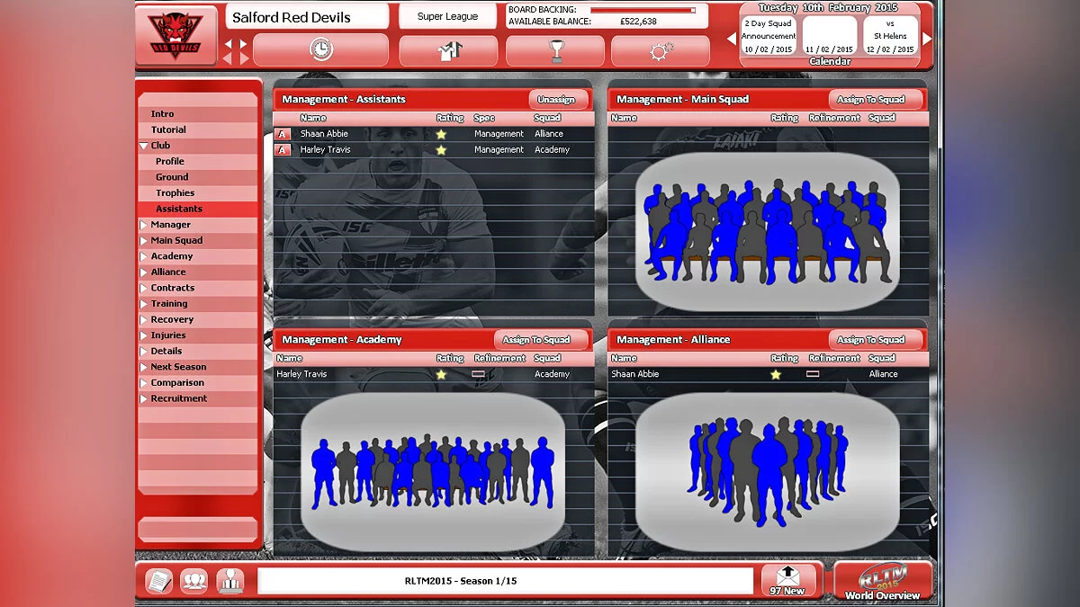
Task: Click the A badge next to Harley Travis
Action: coord(283,150)
